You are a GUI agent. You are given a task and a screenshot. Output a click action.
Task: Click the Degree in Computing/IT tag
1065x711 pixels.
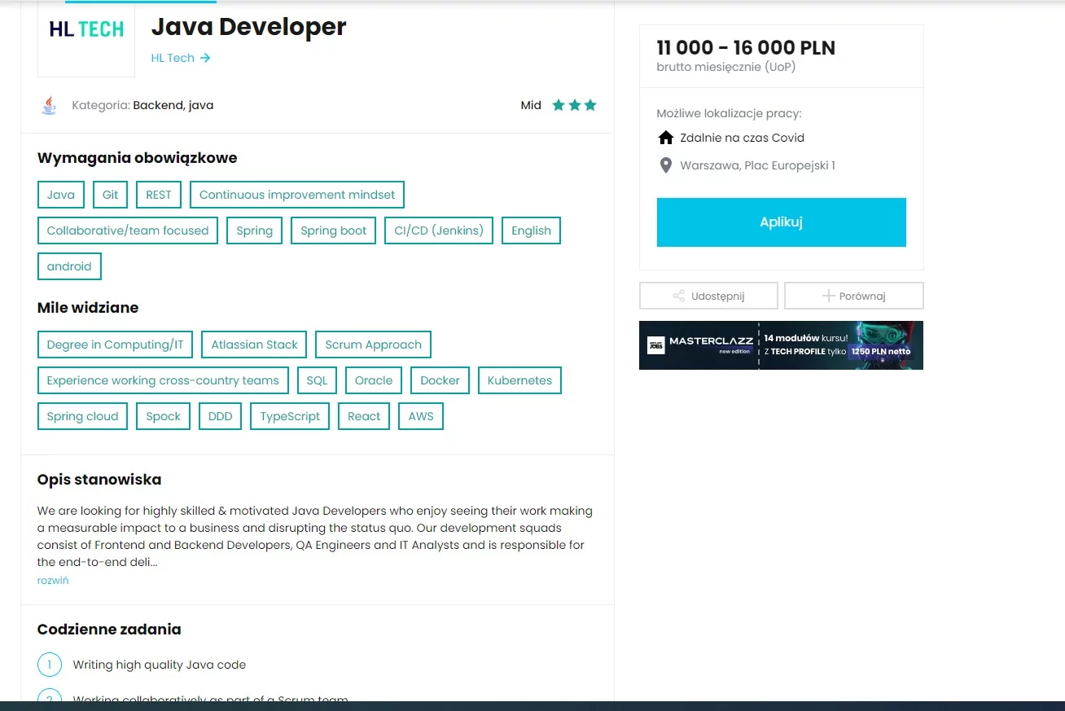(116, 345)
